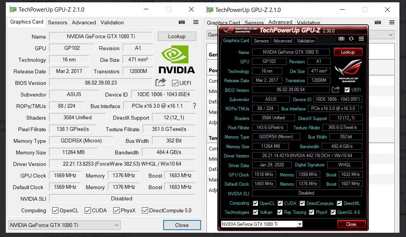Viewport: 406px width, 237px height.
Task: Click Bus Interface question mark in left window
Action: 194,106
